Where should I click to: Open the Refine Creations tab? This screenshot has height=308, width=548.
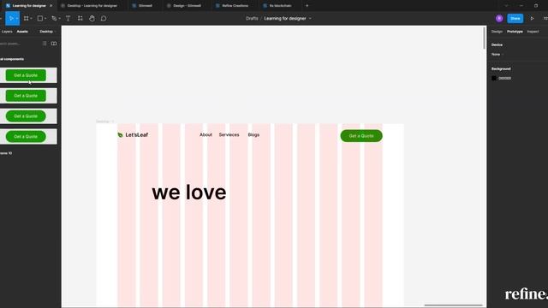tap(235, 6)
